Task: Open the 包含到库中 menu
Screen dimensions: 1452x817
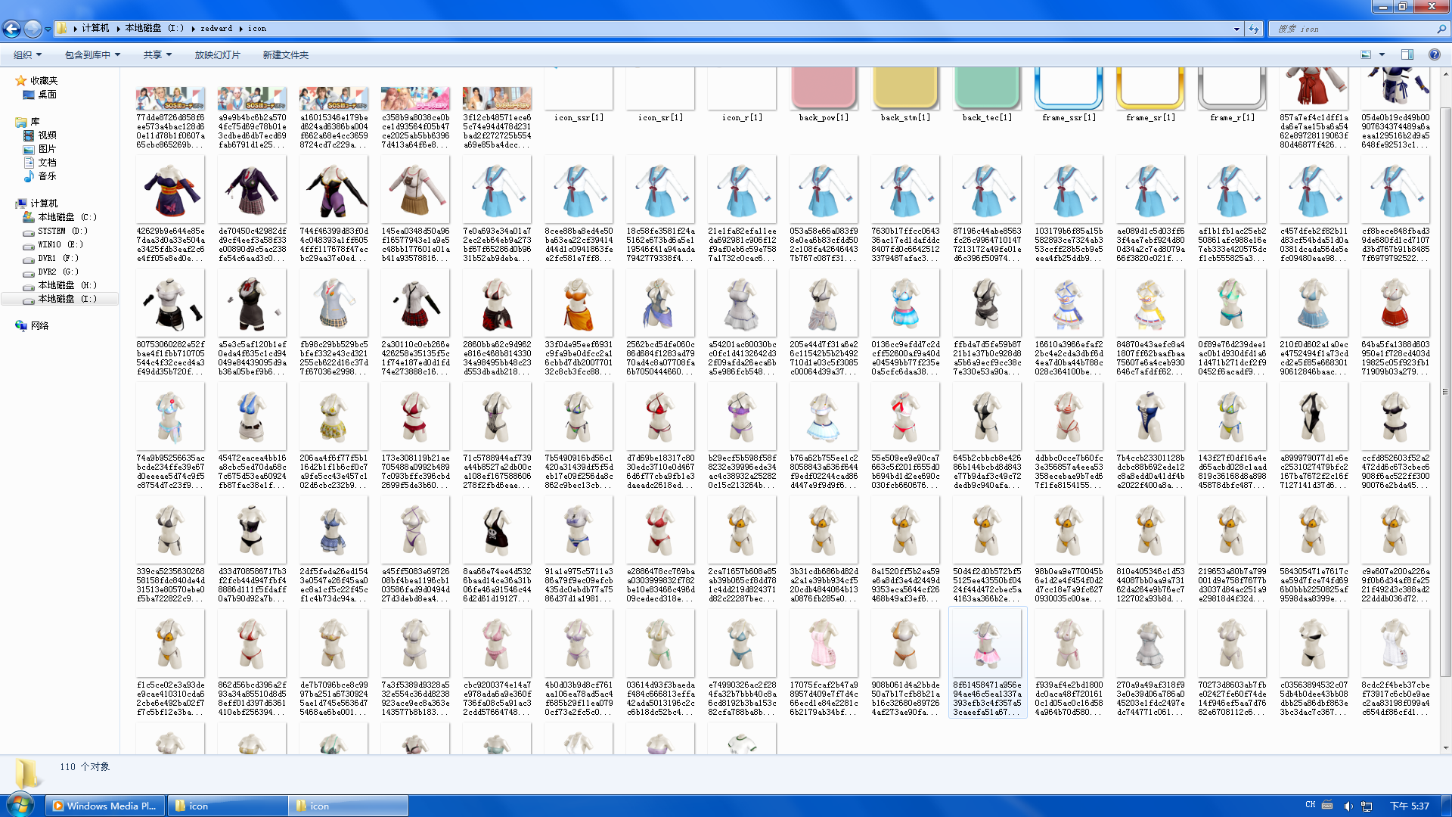Action: coord(92,54)
